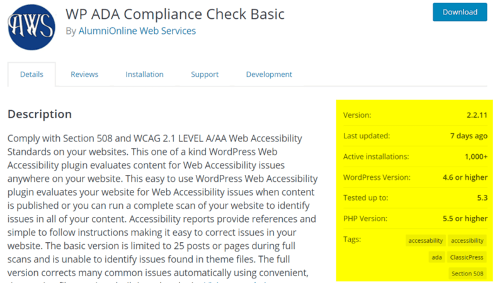Select the version value 2.2.11
The height and width of the screenshot is (283, 497).
click(x=477, y=115)
